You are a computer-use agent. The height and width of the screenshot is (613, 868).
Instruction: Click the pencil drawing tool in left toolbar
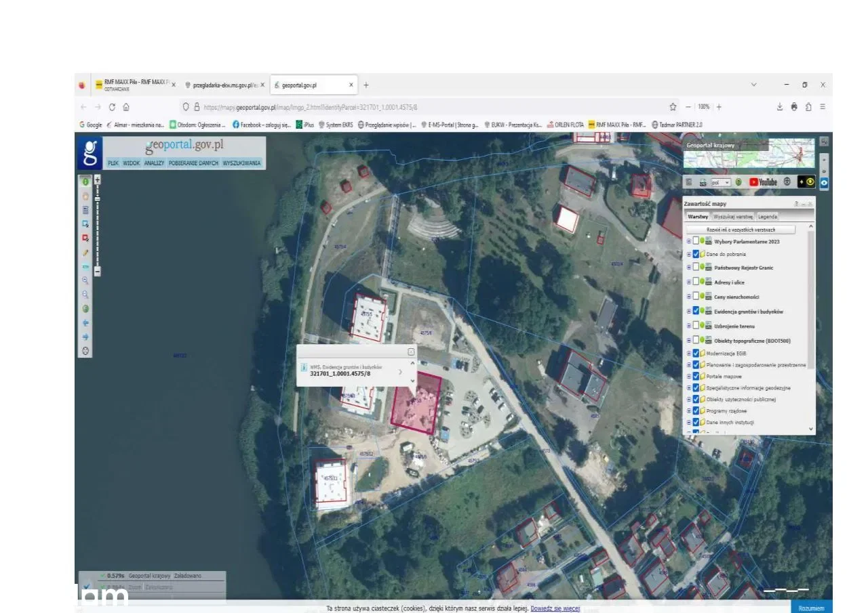tap(85, 252)
